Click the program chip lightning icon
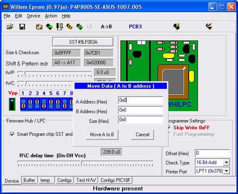 [x=177, y=27]
